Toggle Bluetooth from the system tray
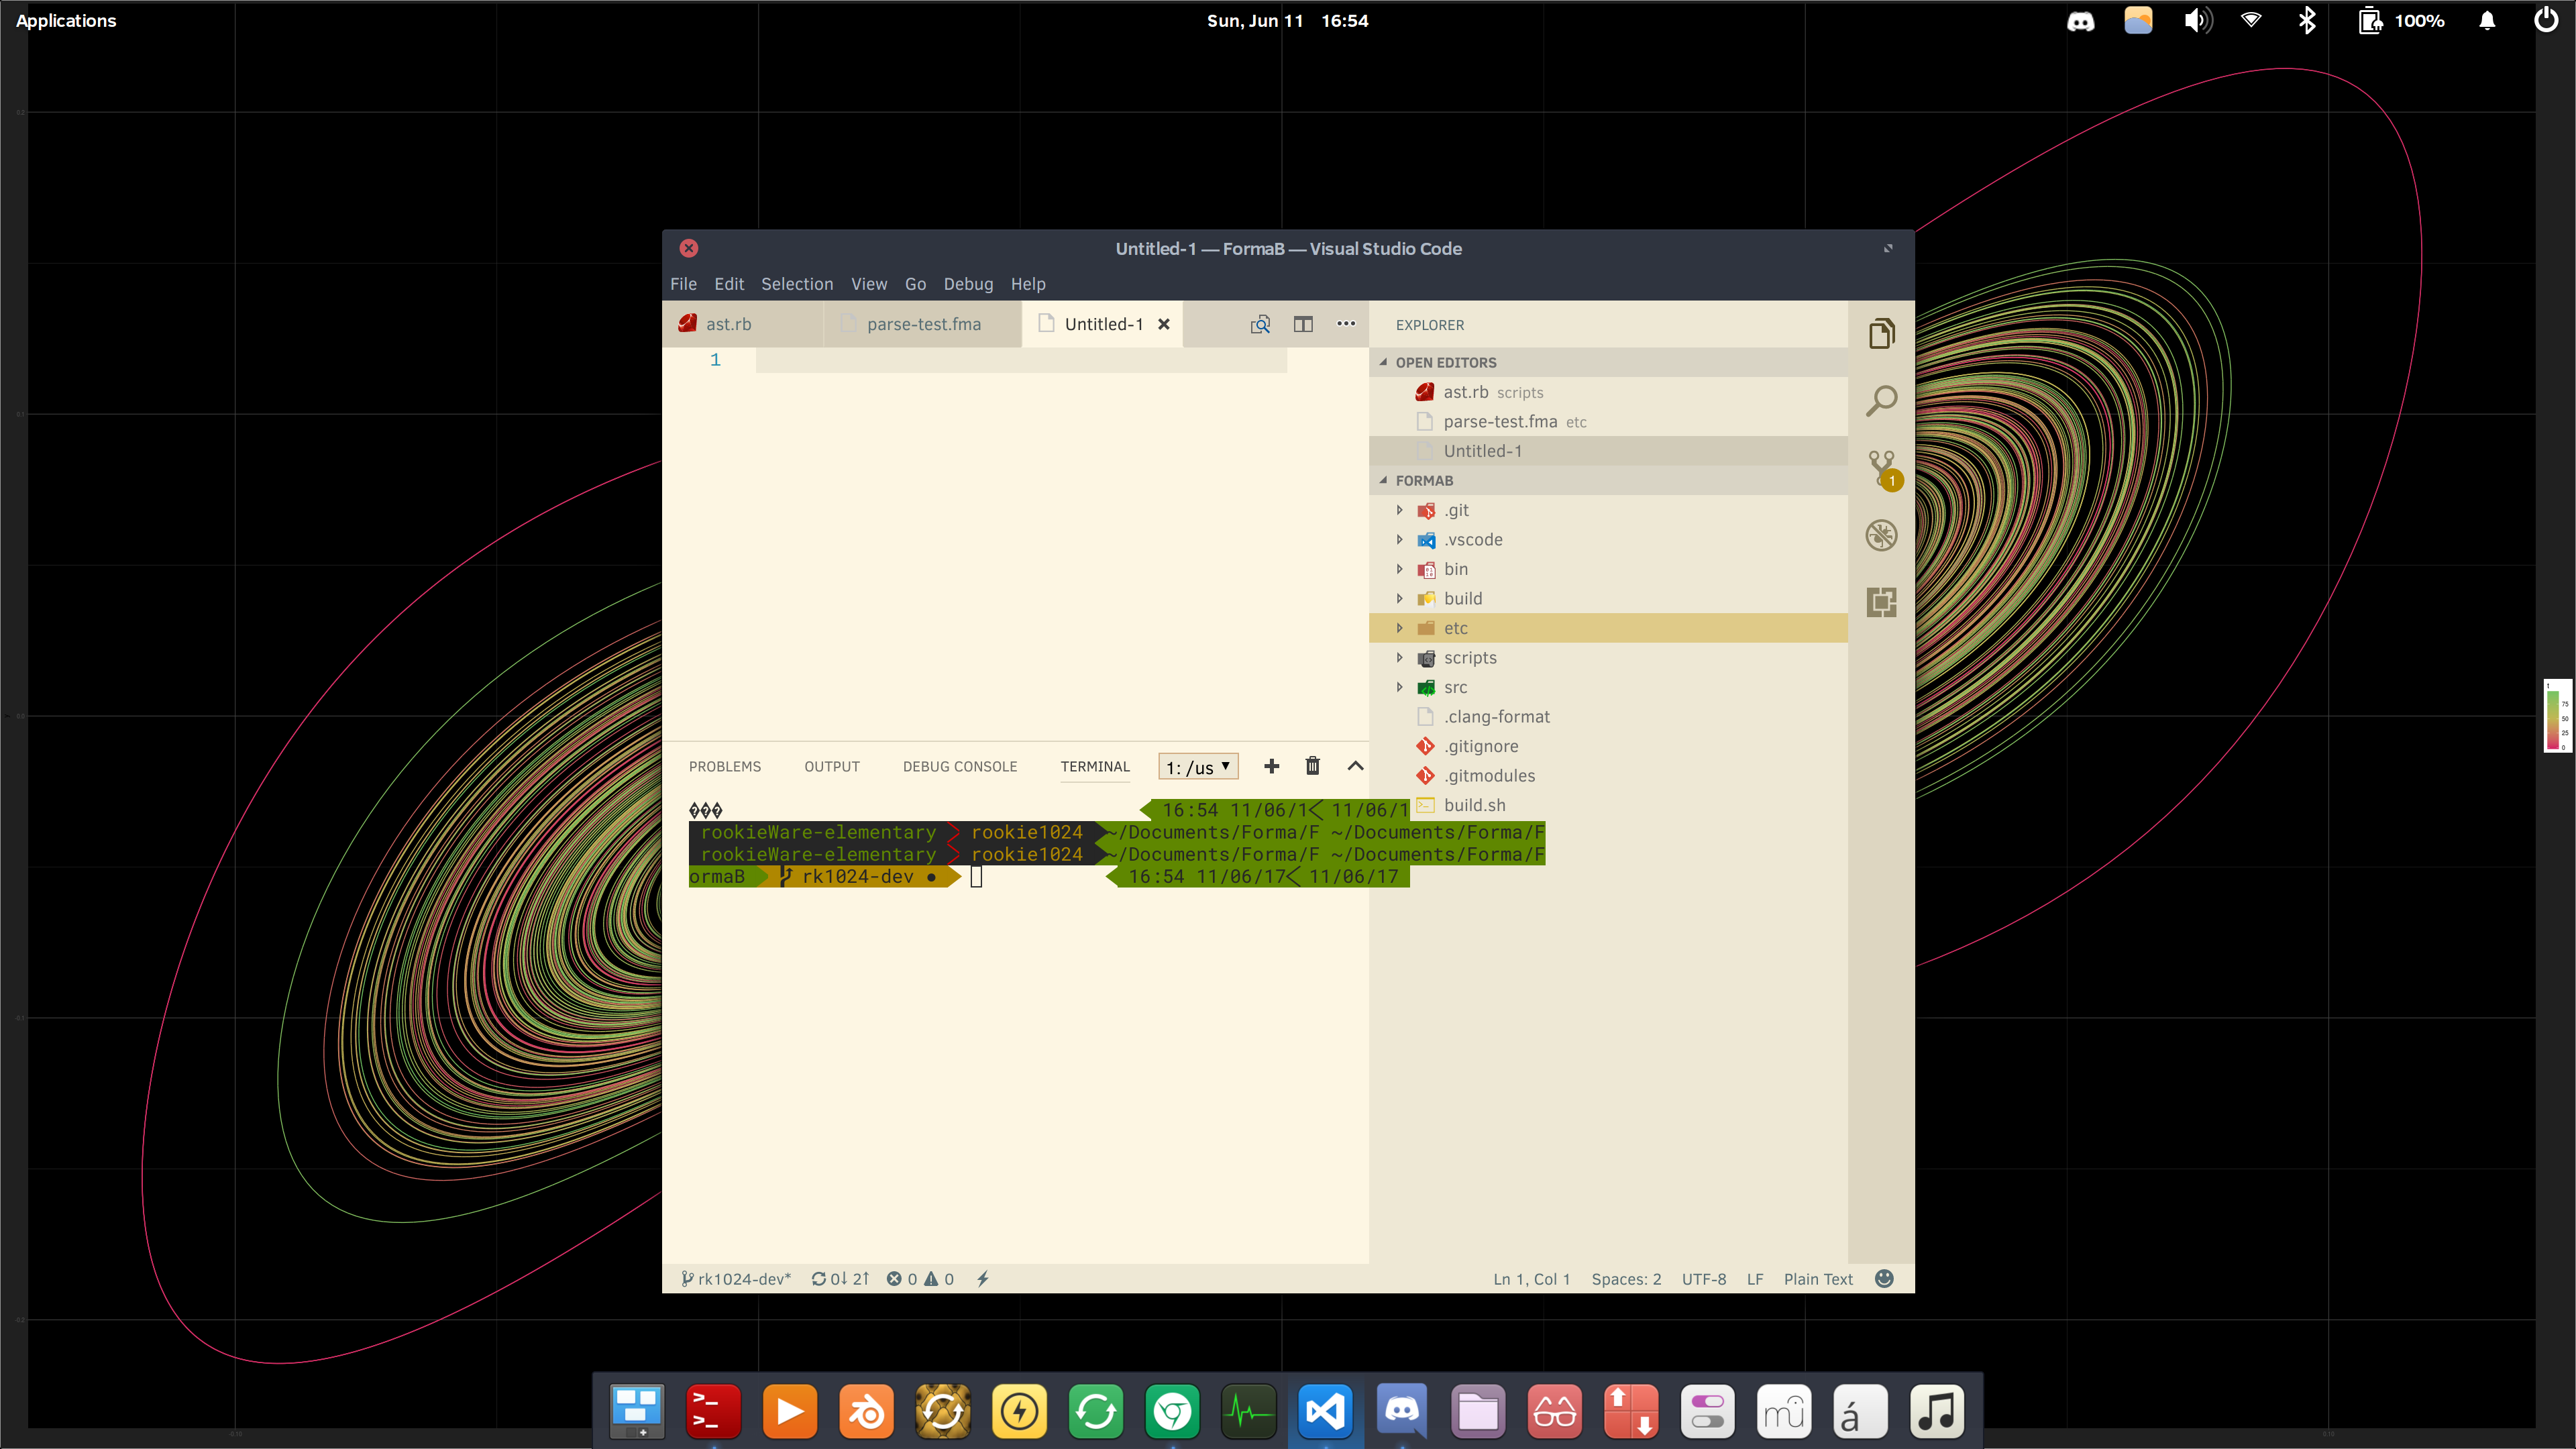Screen dimensions: 2576x1449 pos(2307,20)
